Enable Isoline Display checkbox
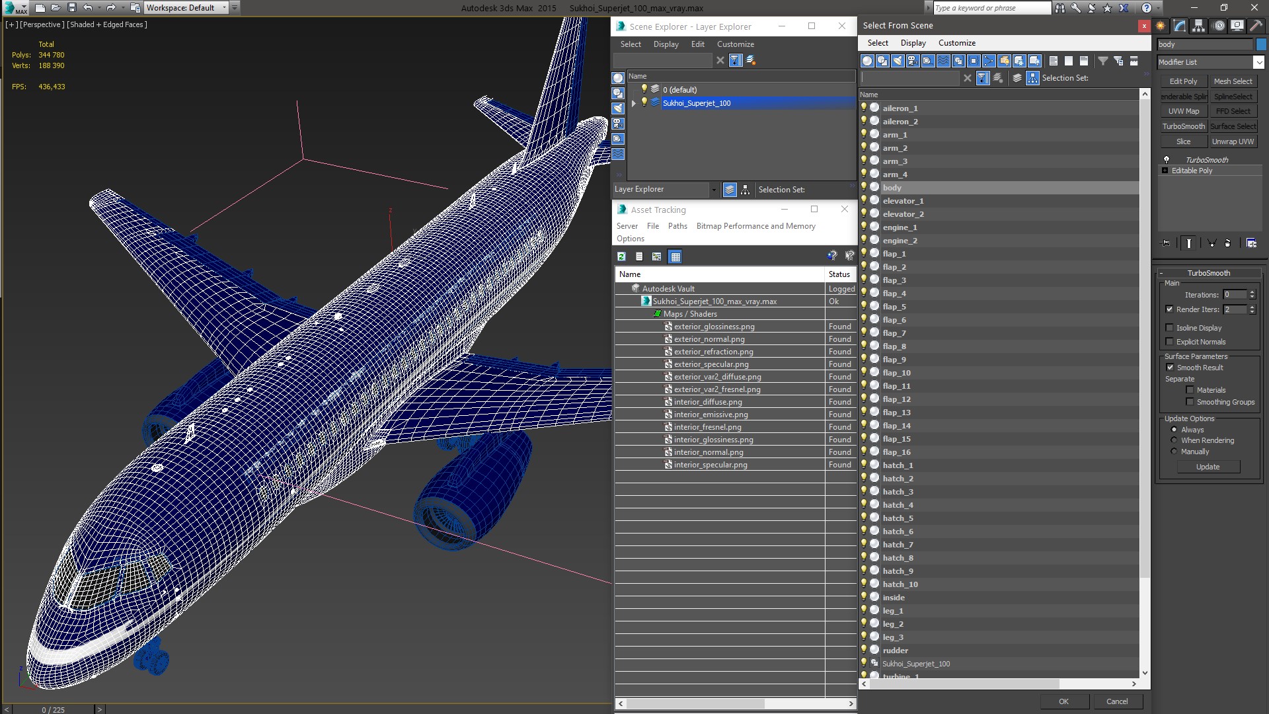The image size is (1269, 714). (x=1169, y=327)
